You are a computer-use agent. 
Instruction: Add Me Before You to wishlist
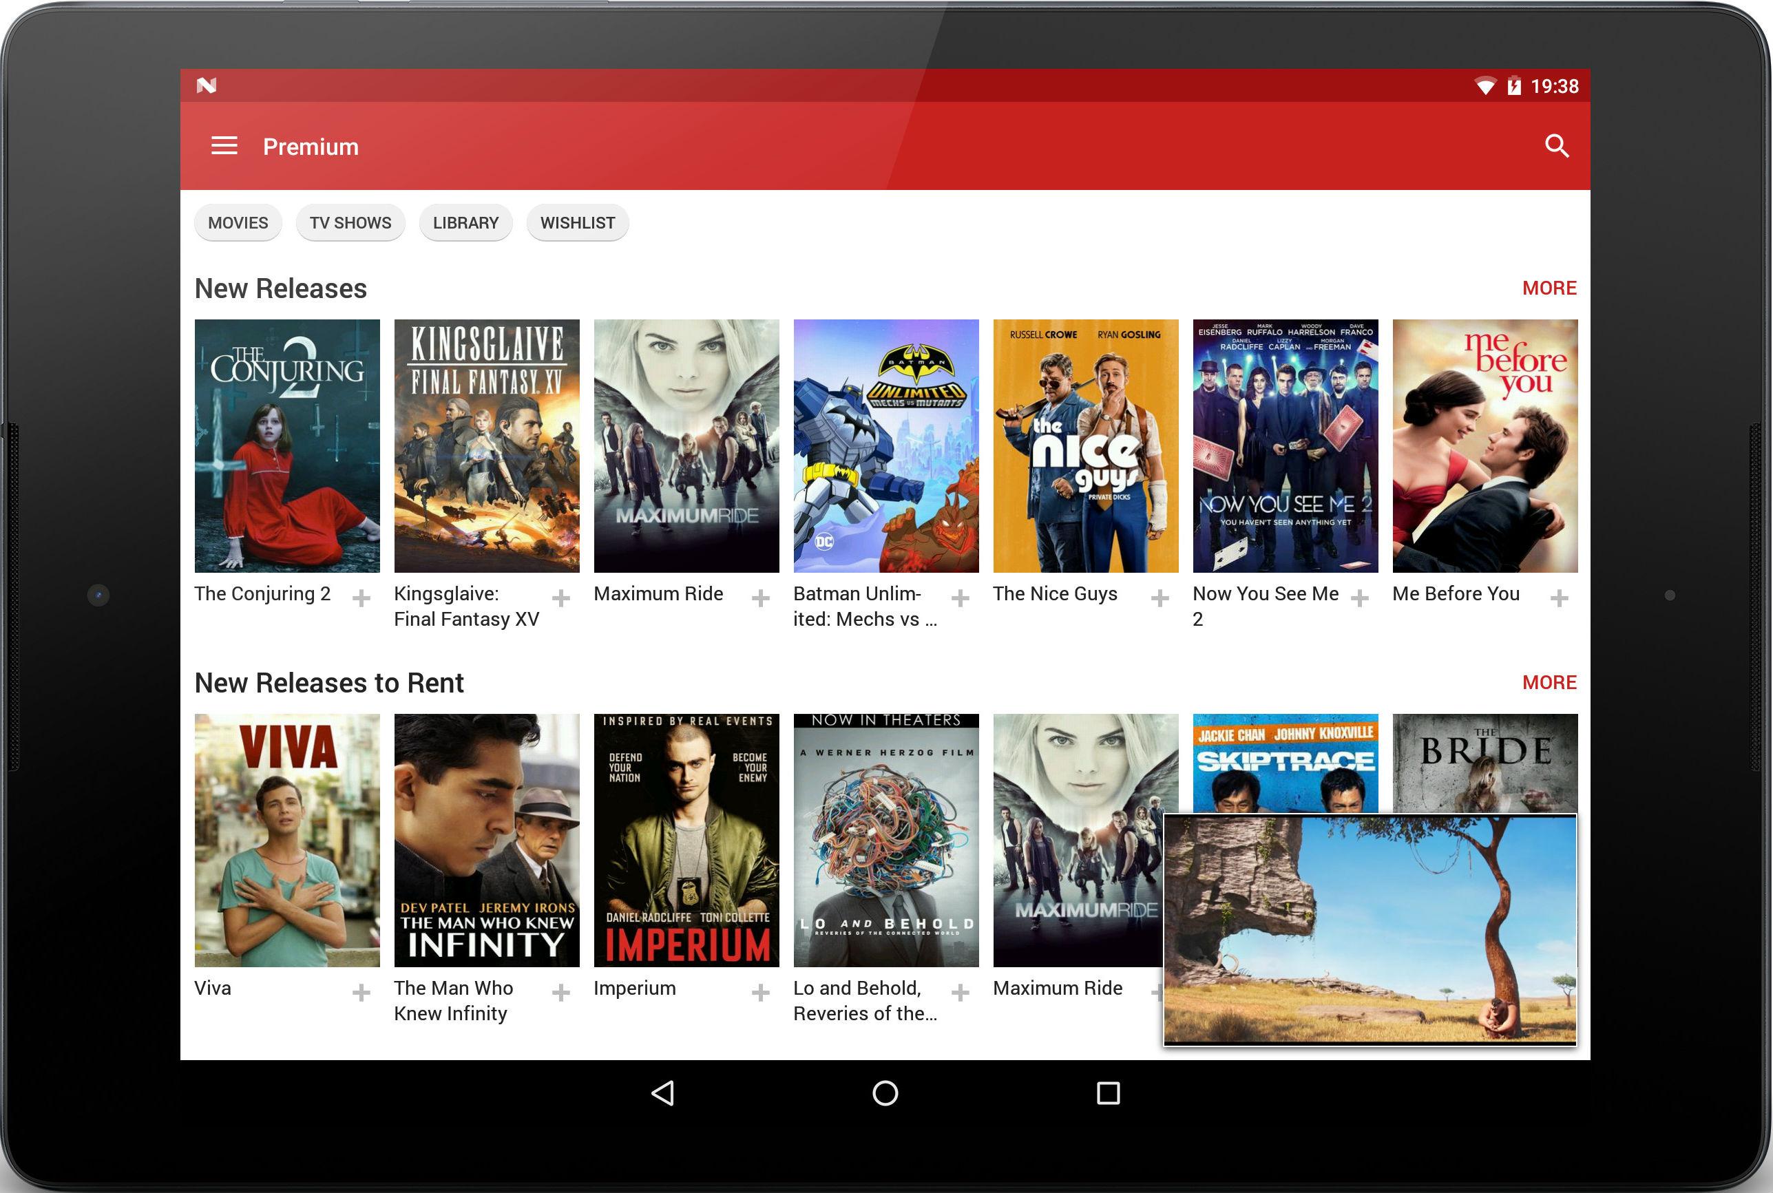click(1559, 599)
